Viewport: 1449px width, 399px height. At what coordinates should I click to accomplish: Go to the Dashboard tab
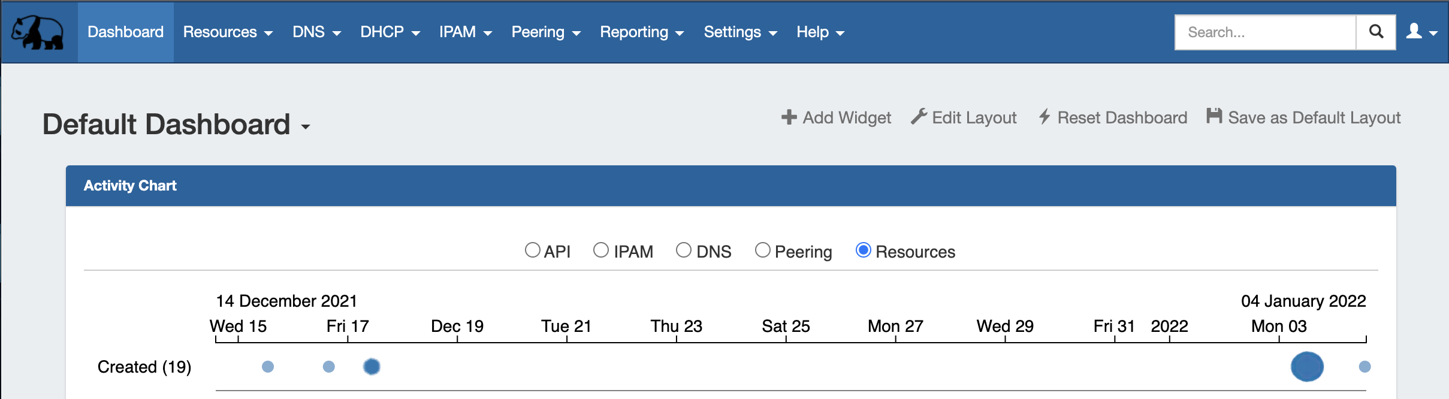click(x=125, y=32)
